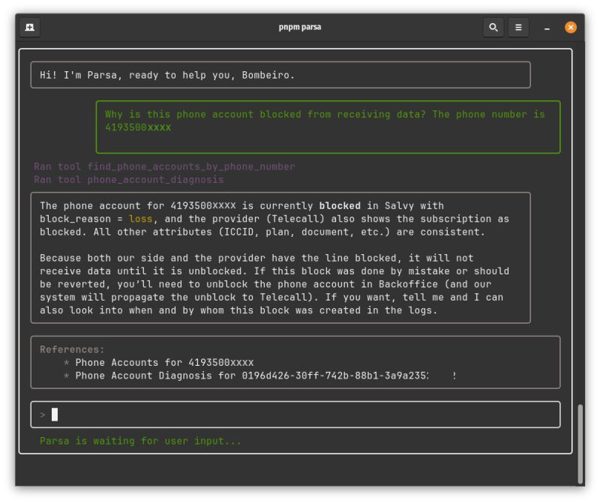Click the bold word 'blocked' in the answer
600x503 pixels.
tap(340, 206)
